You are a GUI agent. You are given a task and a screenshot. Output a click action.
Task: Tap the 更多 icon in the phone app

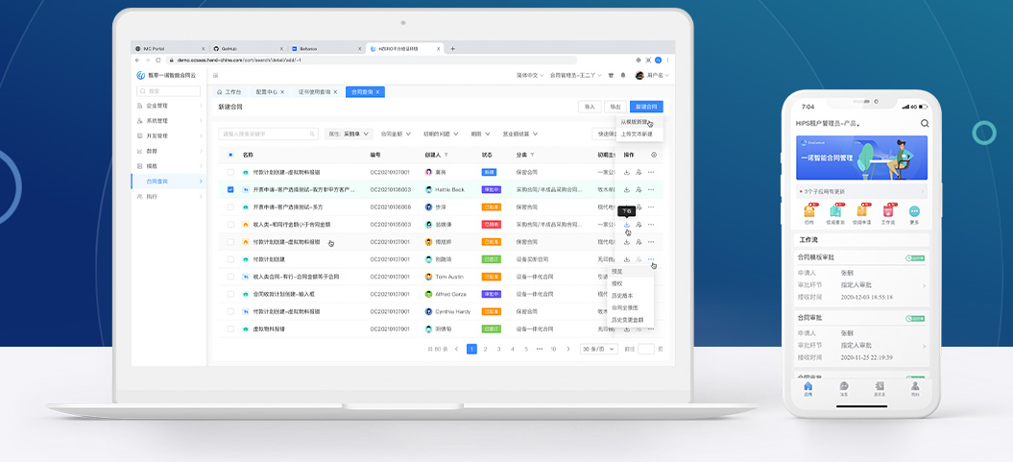click(914, 212)
